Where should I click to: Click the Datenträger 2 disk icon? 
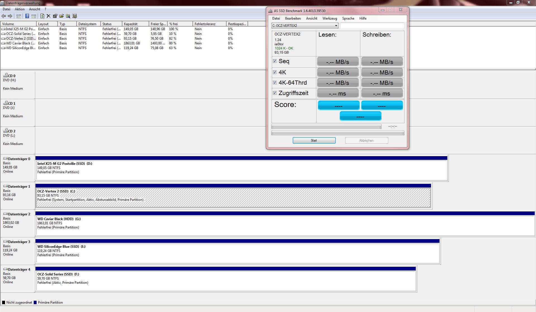(5, 214)
